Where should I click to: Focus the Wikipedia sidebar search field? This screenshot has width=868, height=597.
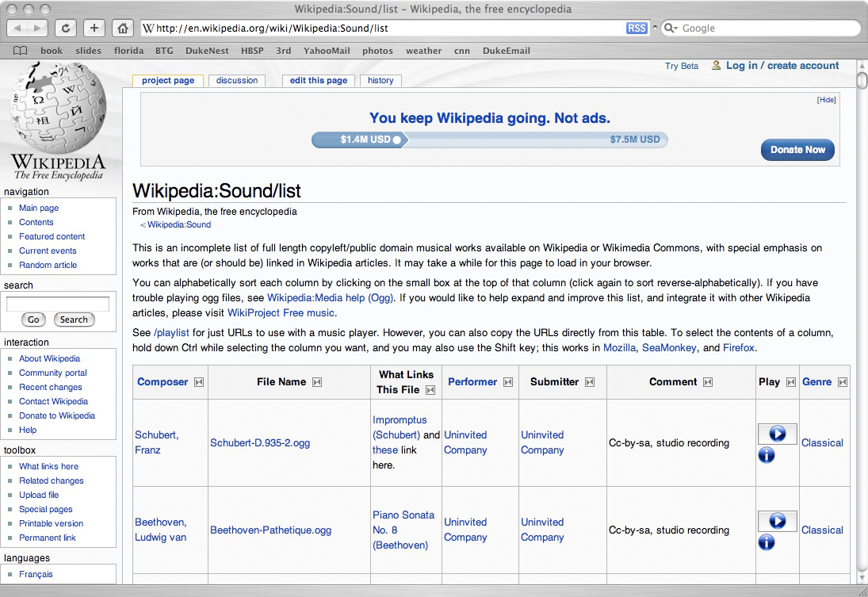click(58, 304)
